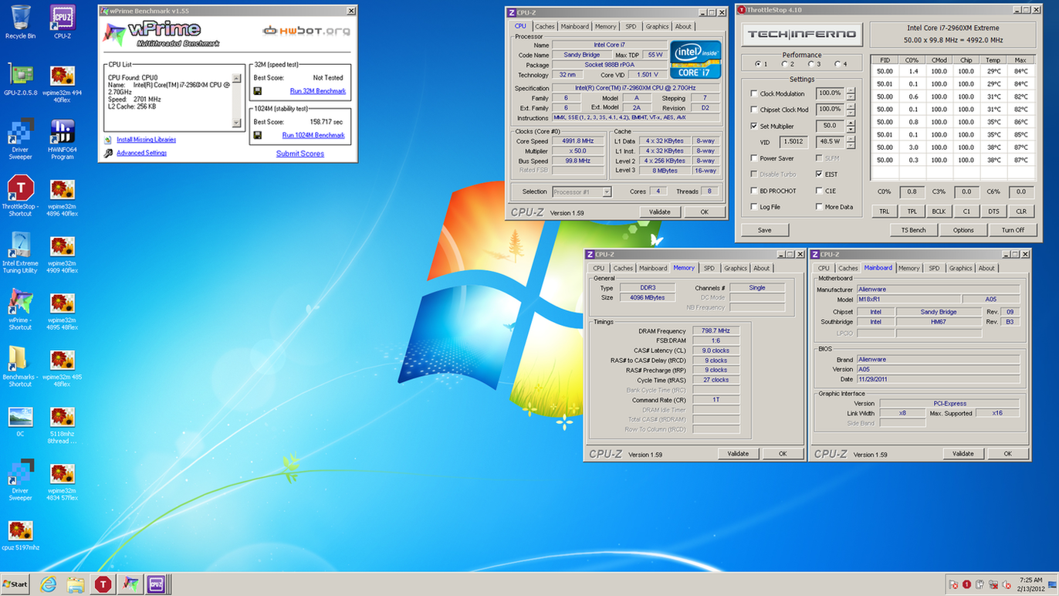Select Performance profile 4 radio button
Screen dimensions: 1059x596
point(836,64)
